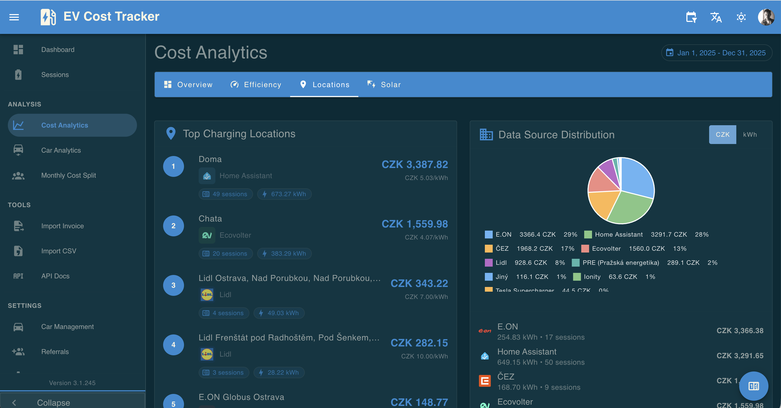The height and width of the screenshot is (408, 781).
Task: Collapse the navigation sidebar
Action: 53,402
